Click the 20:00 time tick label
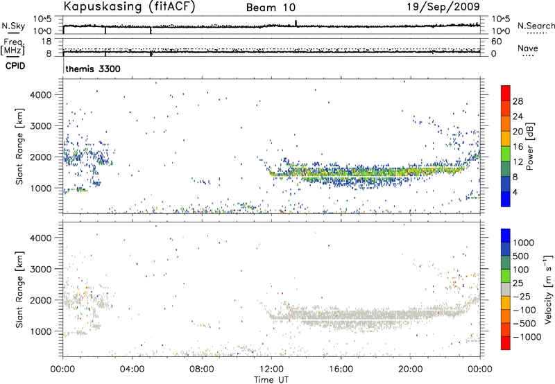This screenshot has width=555, height=384. coord(411,369)
